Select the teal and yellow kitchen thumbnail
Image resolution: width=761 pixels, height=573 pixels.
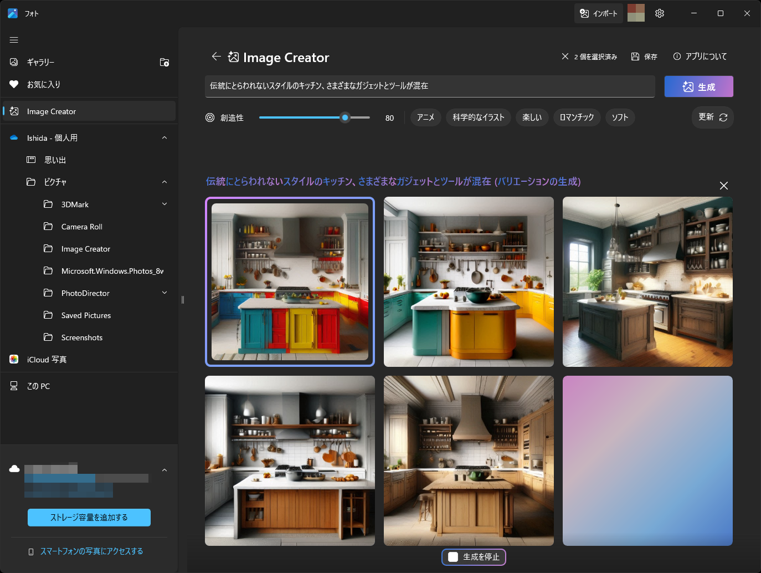[469, 282]
